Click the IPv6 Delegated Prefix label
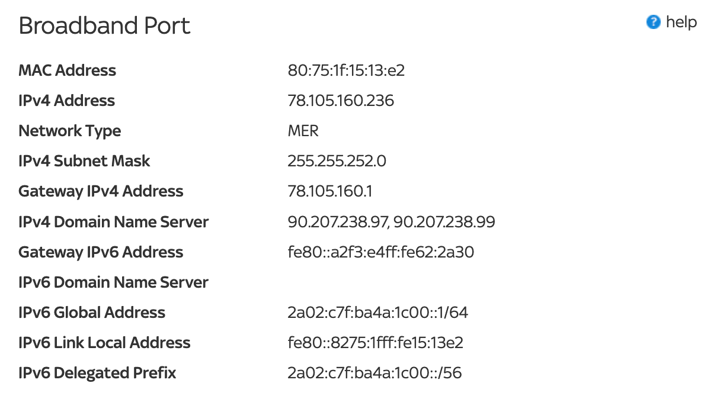The width and height of the screenshot is (717, 399). [x=97, y=373]
